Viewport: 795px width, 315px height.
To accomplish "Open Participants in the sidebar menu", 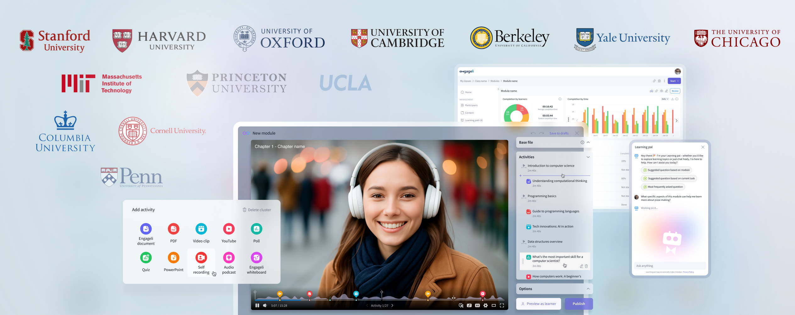I will pos(471,105).
